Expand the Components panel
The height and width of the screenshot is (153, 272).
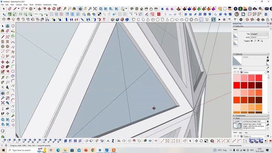234,116
